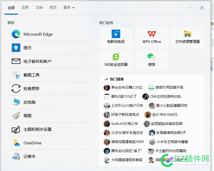This screenshot has width=214, height=171.
Task: Close the search panel with X
Action: tap(202, 8)
